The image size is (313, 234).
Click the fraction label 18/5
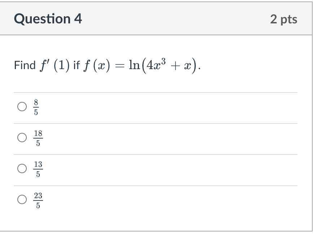click(37, 137)
